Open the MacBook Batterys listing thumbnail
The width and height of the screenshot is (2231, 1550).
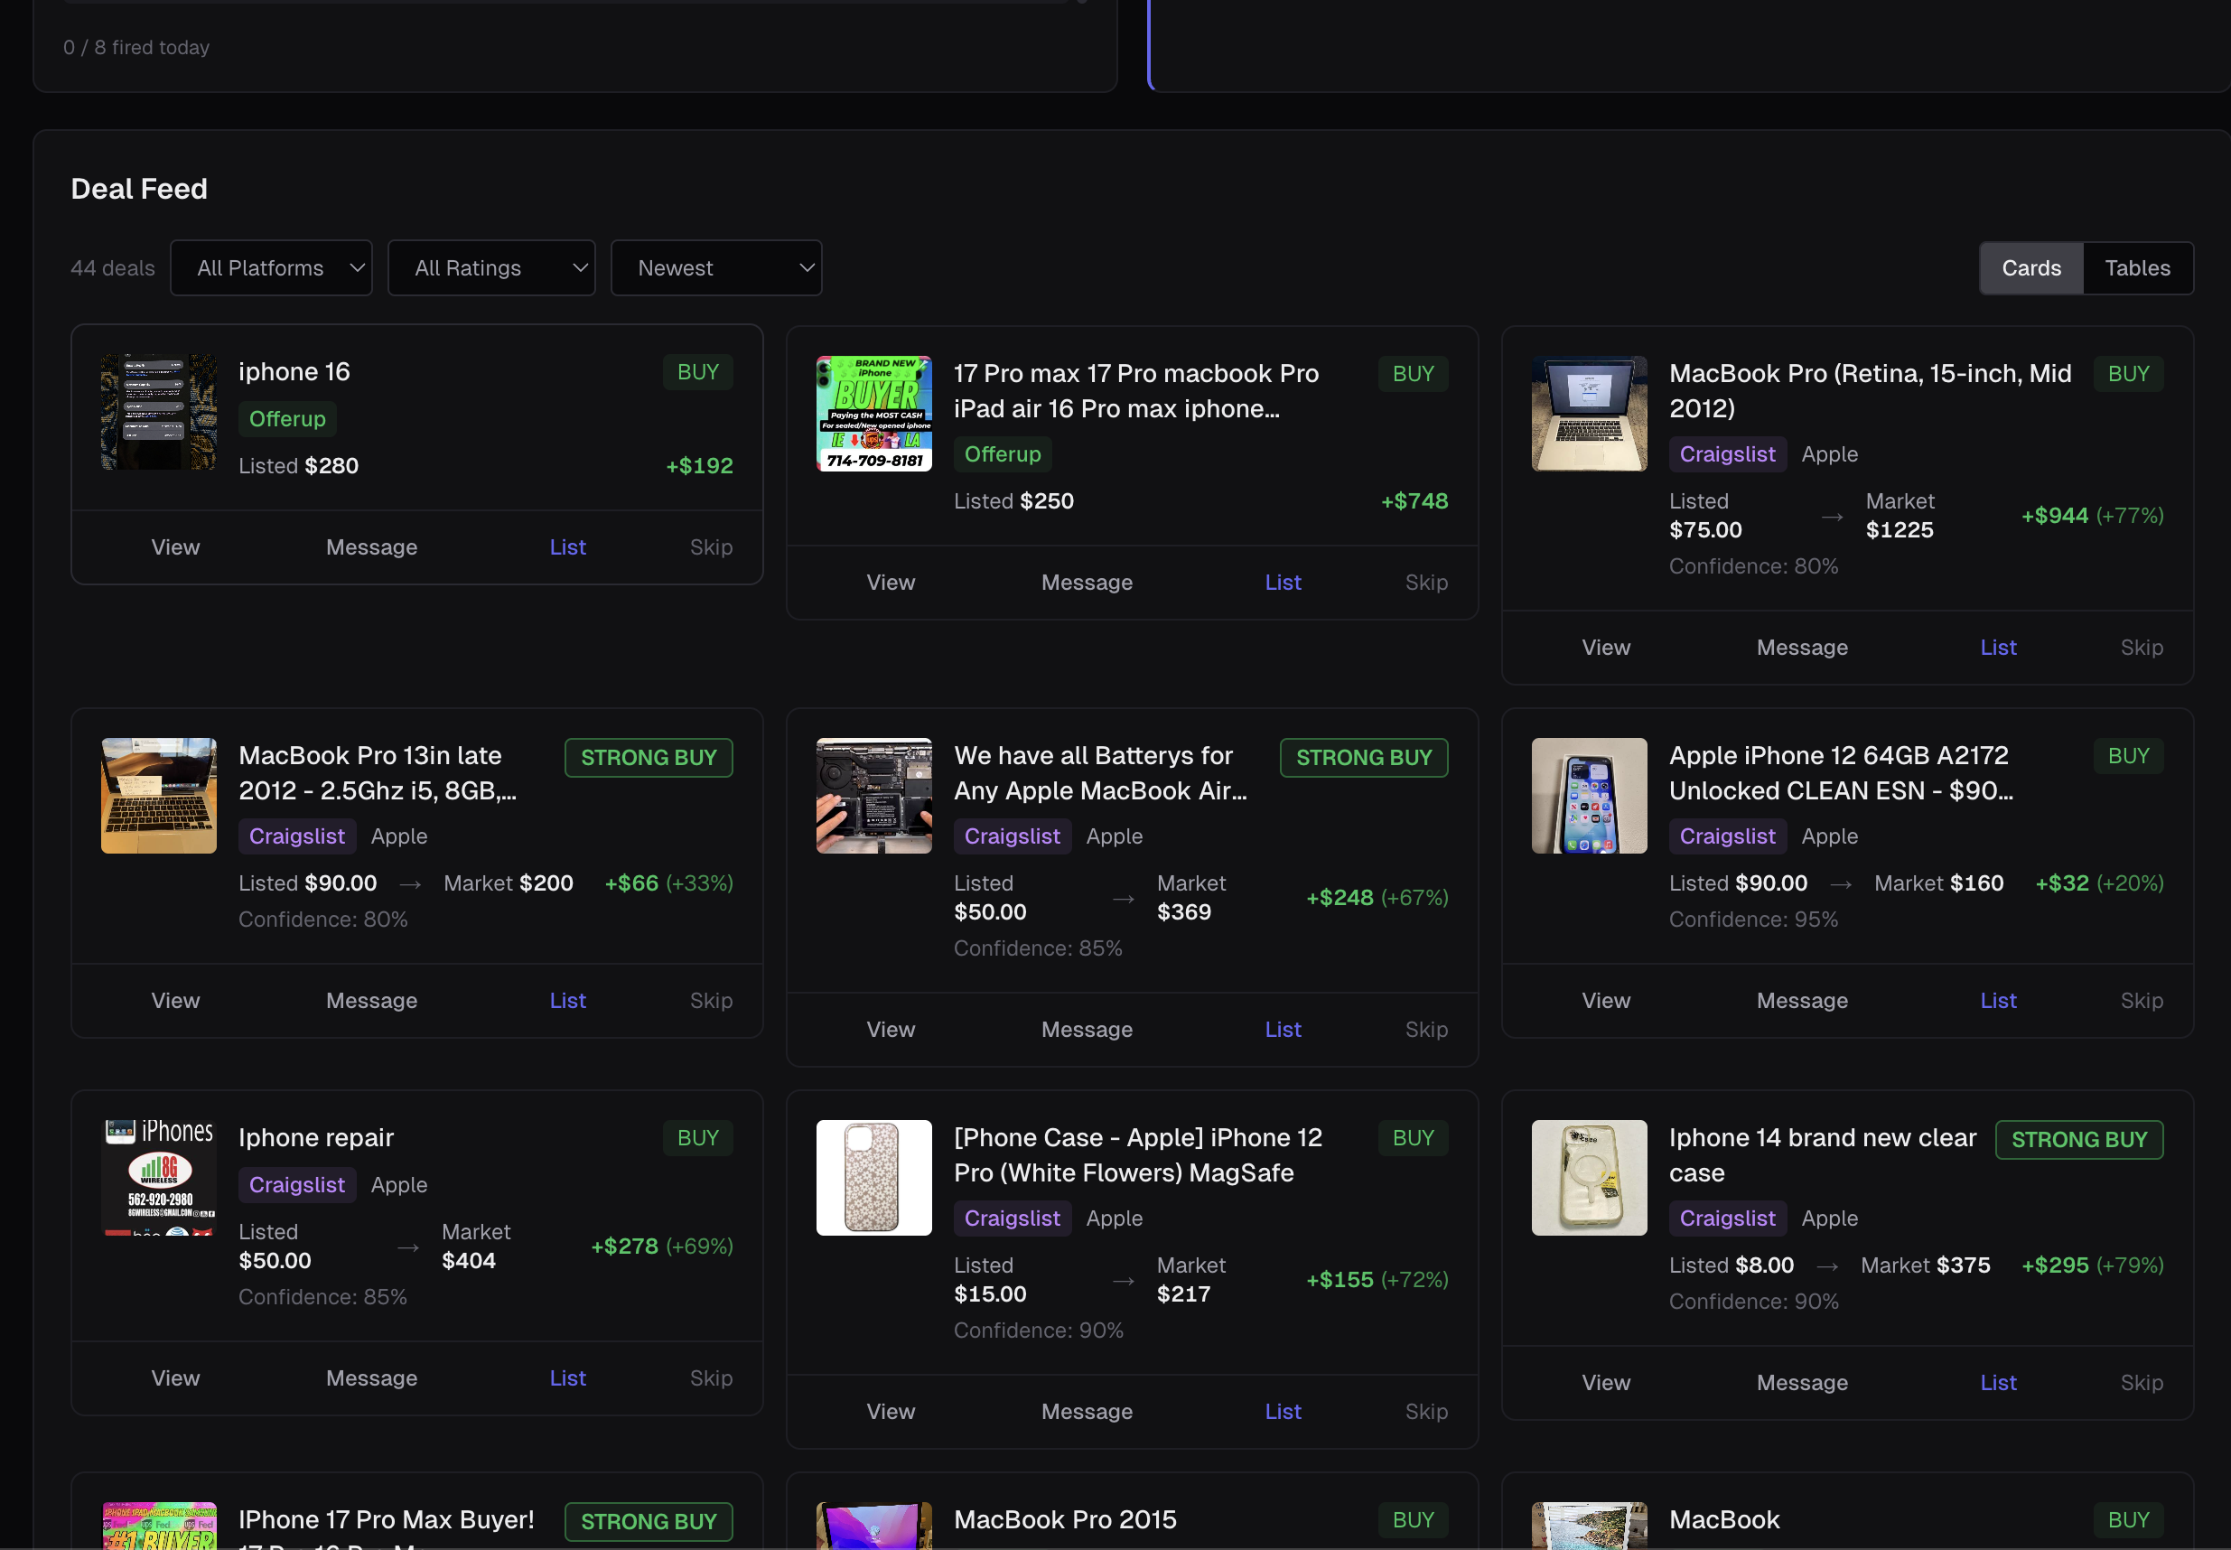[x=874, y=796]
